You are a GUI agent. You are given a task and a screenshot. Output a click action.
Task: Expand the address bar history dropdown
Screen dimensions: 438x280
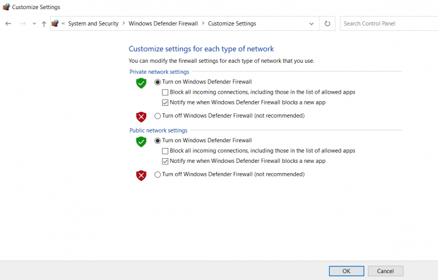[311, 23]
